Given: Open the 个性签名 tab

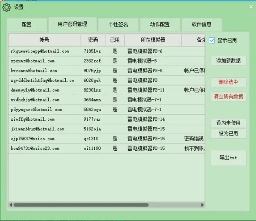Looking at the screenshot, I should [118, 25].
